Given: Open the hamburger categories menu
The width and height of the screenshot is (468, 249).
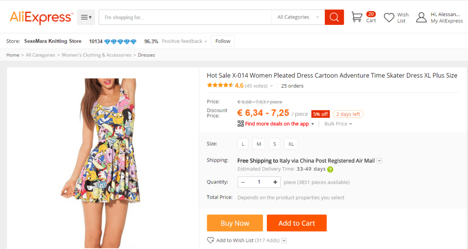Looking at the screenshot, I should pos(86,17).
